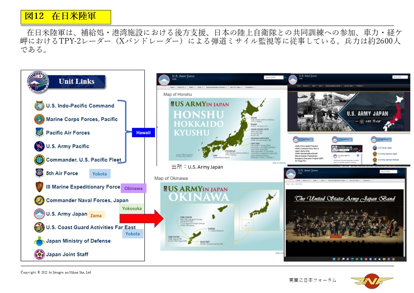Click the JNF winged logo
Image resolution: width=414 pixels, height=293 pixels.
372,281
